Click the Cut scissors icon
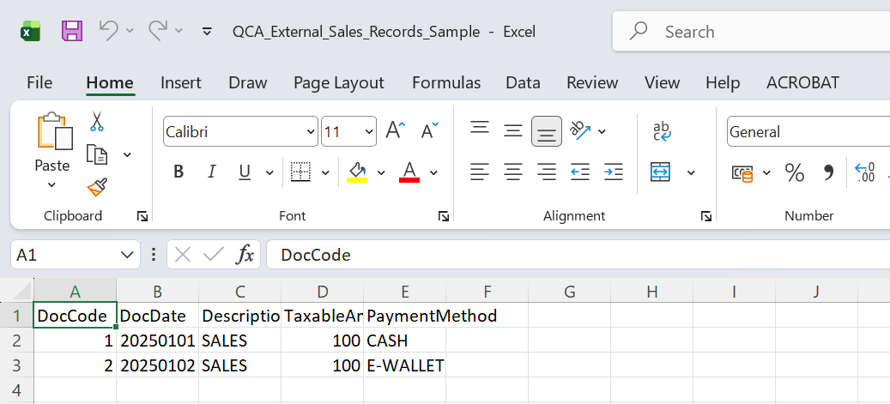 tap(96, 122)
